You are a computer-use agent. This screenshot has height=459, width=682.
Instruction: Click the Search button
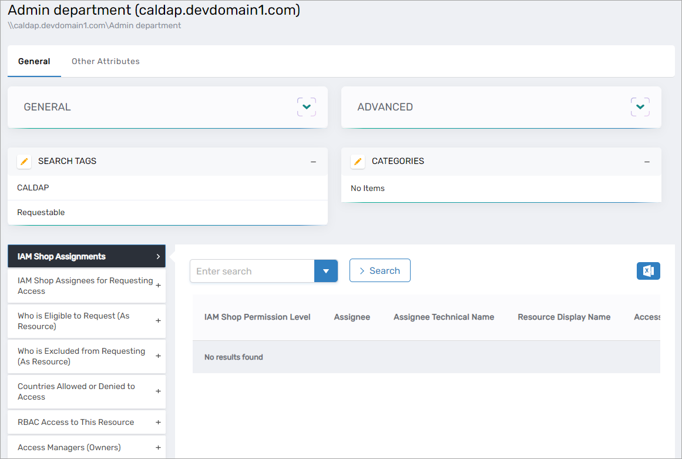coord(379,271)
